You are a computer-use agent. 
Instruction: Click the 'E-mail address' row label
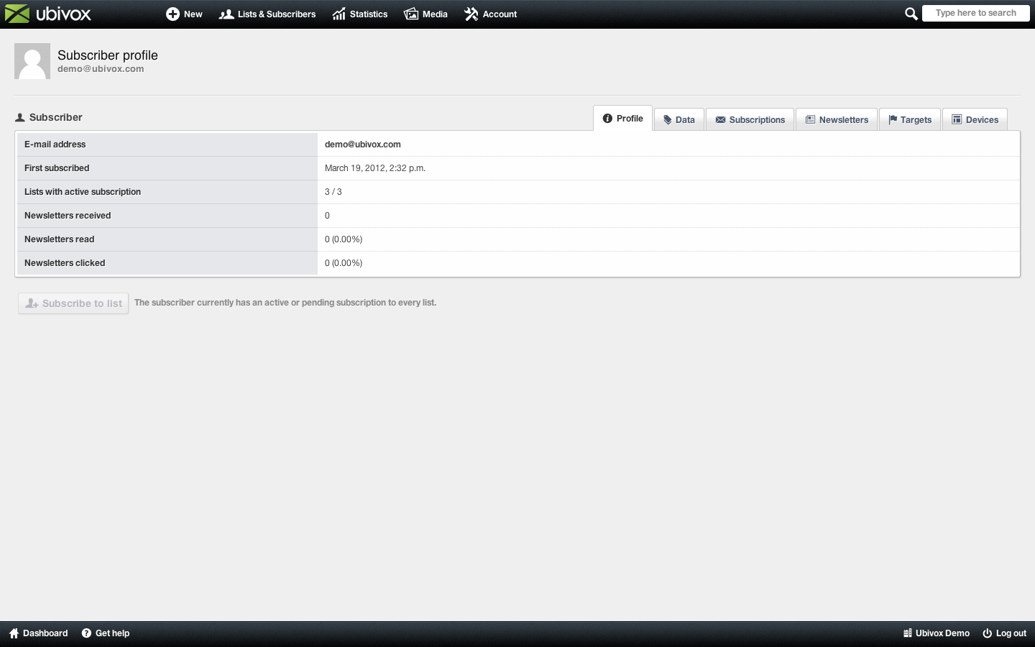[x=55, y=144]
